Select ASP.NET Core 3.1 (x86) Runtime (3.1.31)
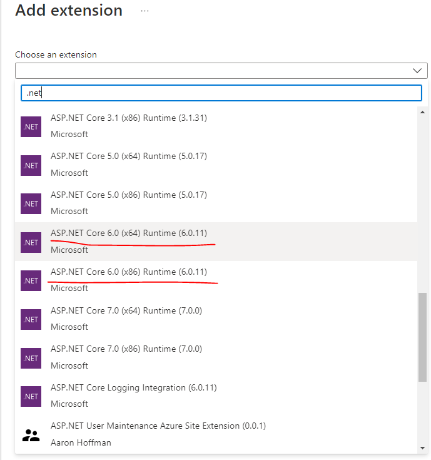 [x=216, y=126]
